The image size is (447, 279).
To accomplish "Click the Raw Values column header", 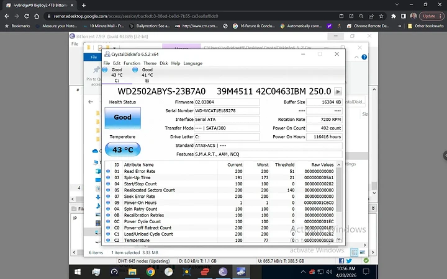I will pos(322,165).
